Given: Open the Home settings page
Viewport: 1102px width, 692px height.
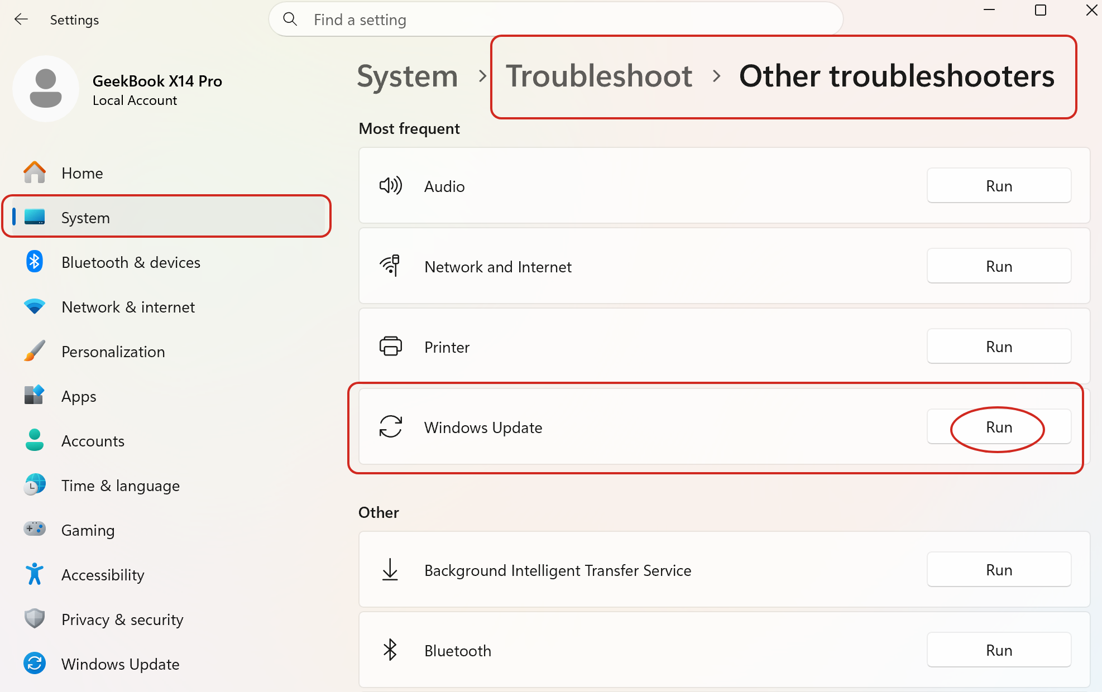Looking at the screenshot, I should tap(82, 173).
